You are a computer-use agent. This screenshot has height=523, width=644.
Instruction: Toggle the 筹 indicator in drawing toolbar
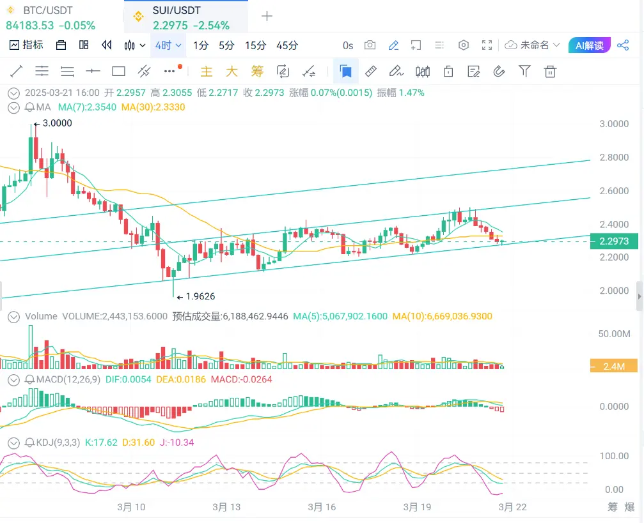click(257, 72)
